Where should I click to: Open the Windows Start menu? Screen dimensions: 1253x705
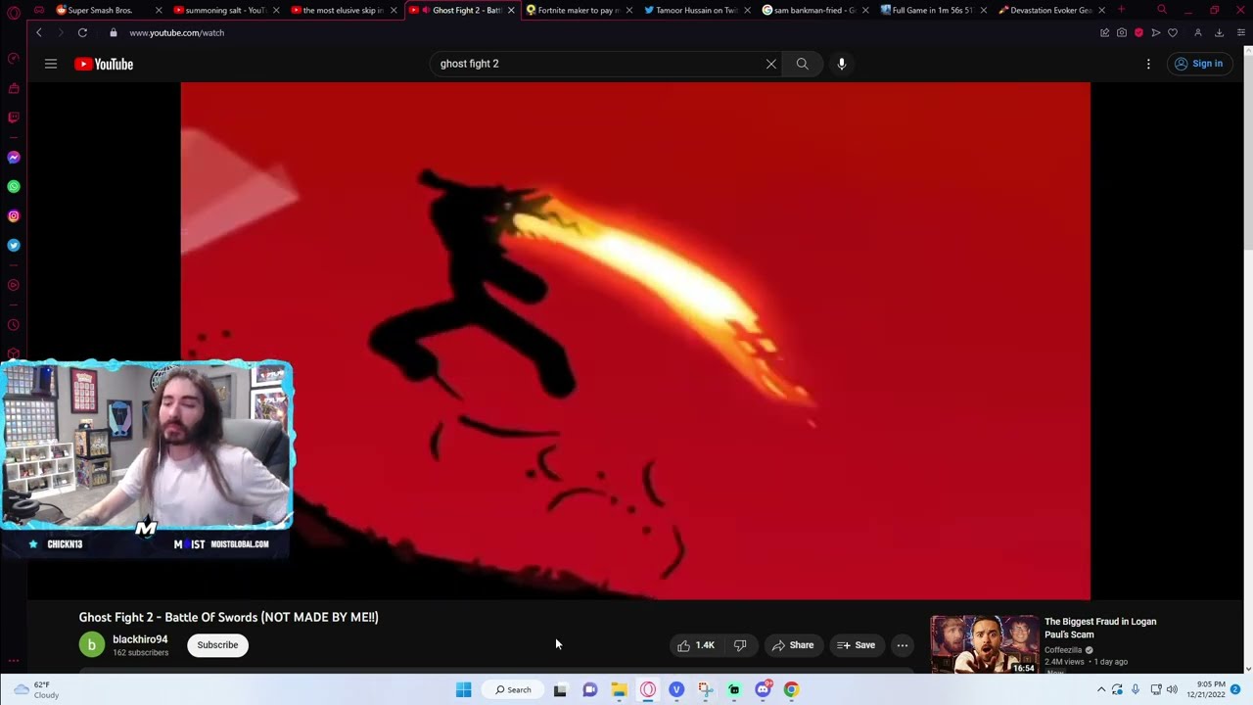click(x=464, y=689)
